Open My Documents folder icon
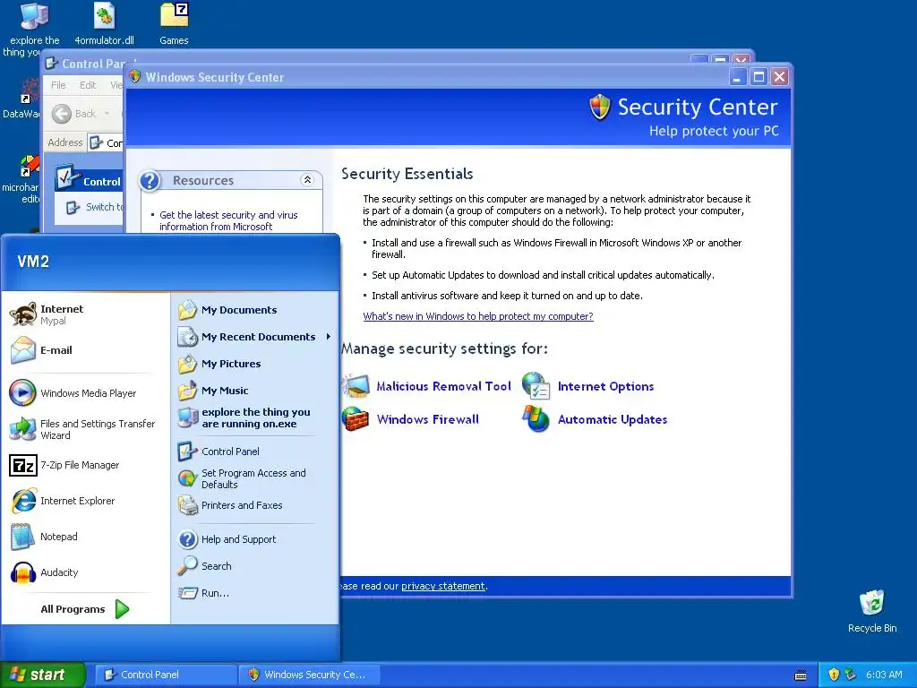The image size is (917, 688). tap(188, 309)
